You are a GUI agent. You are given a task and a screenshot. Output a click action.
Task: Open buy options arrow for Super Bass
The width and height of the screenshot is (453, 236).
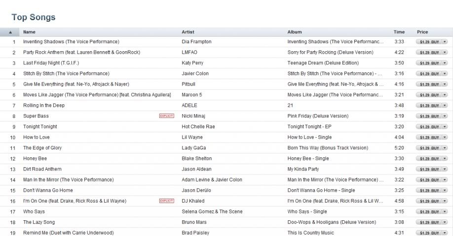(x=445, y=116)
